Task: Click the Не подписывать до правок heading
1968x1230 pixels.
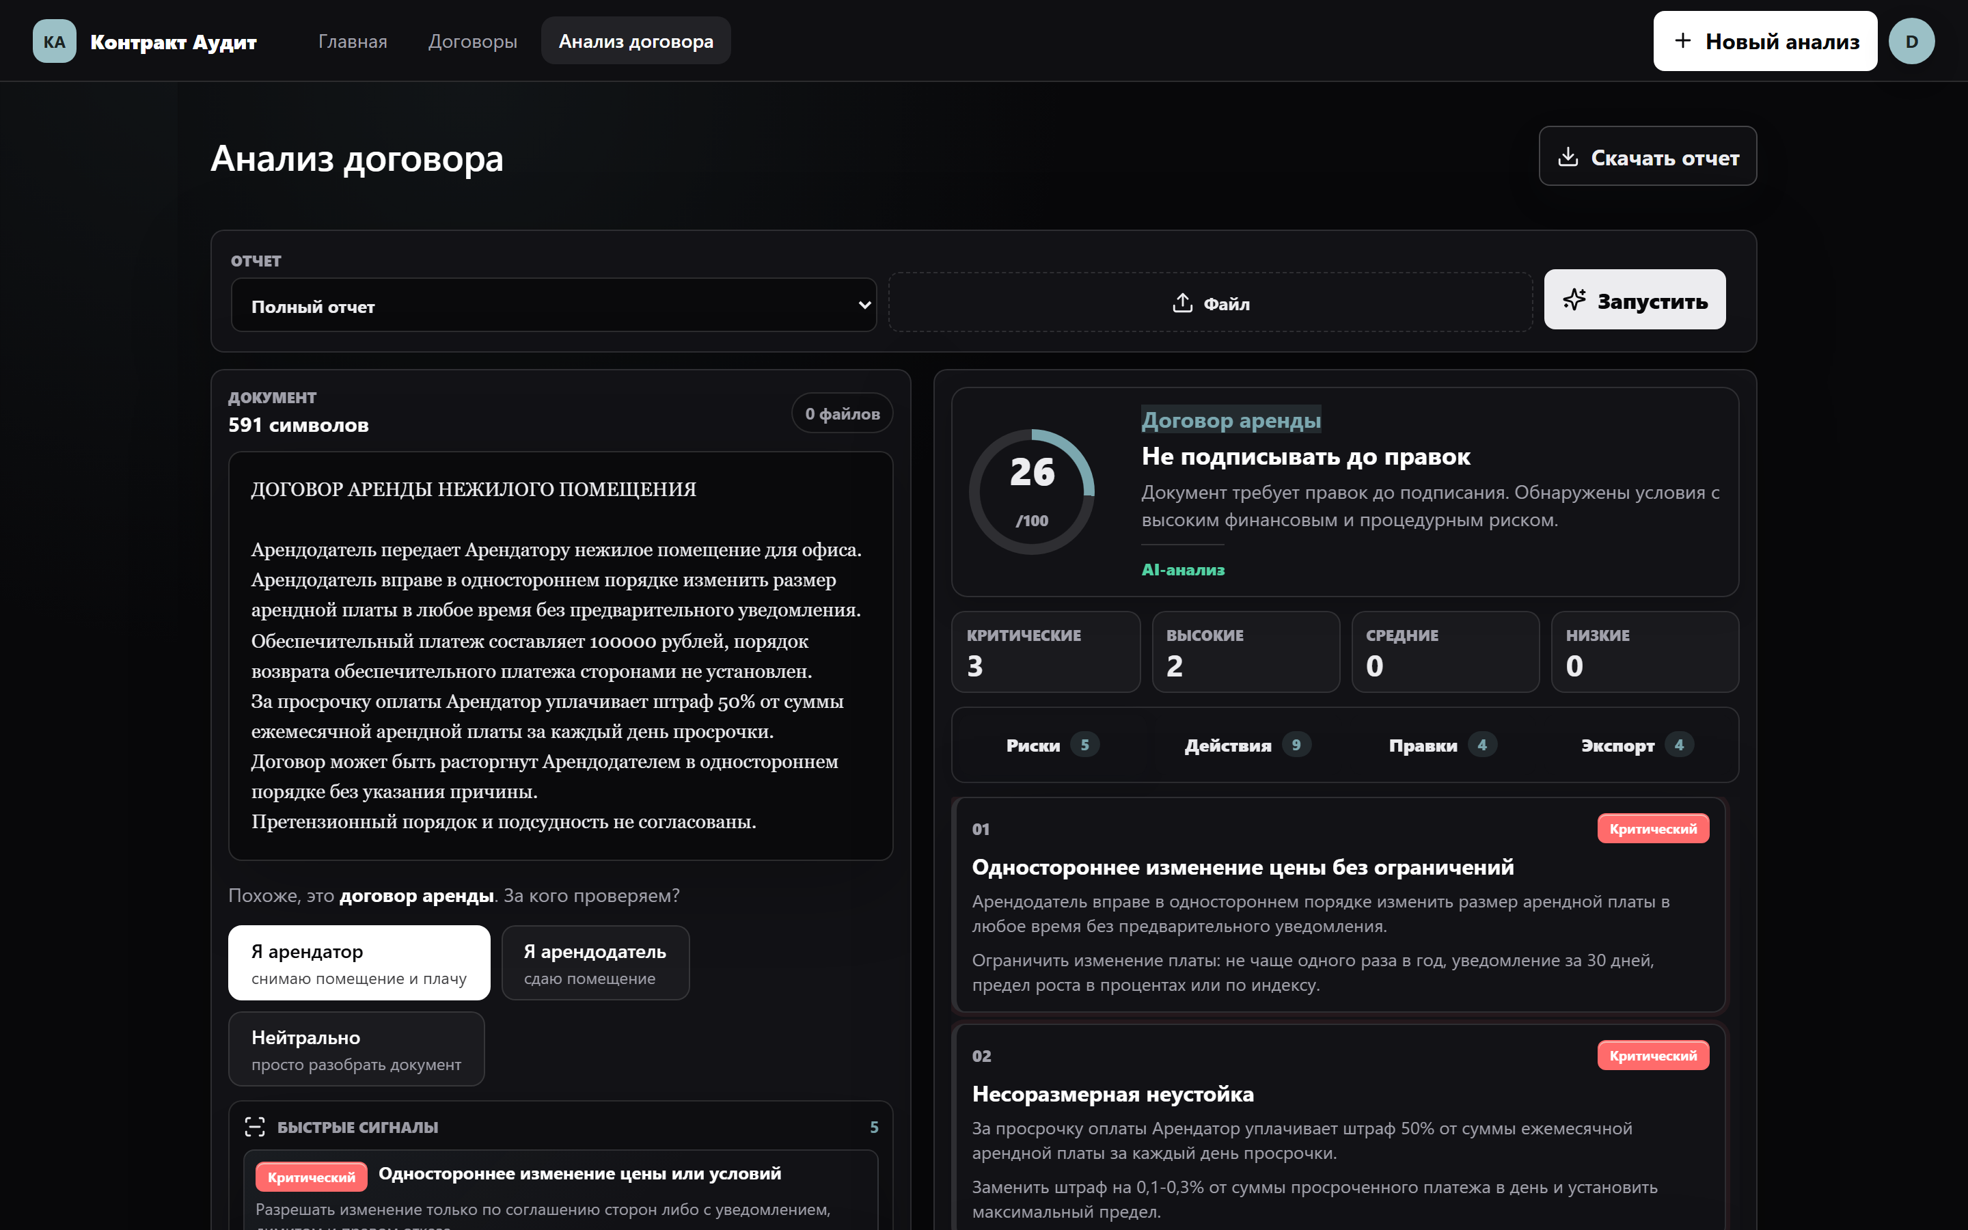Action: tap(1305, 456)
